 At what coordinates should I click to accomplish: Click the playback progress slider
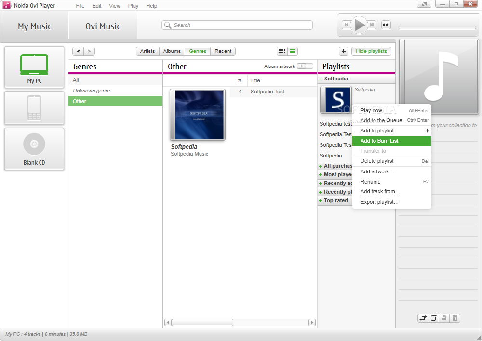pyautogui.click(x=437, y=27)
